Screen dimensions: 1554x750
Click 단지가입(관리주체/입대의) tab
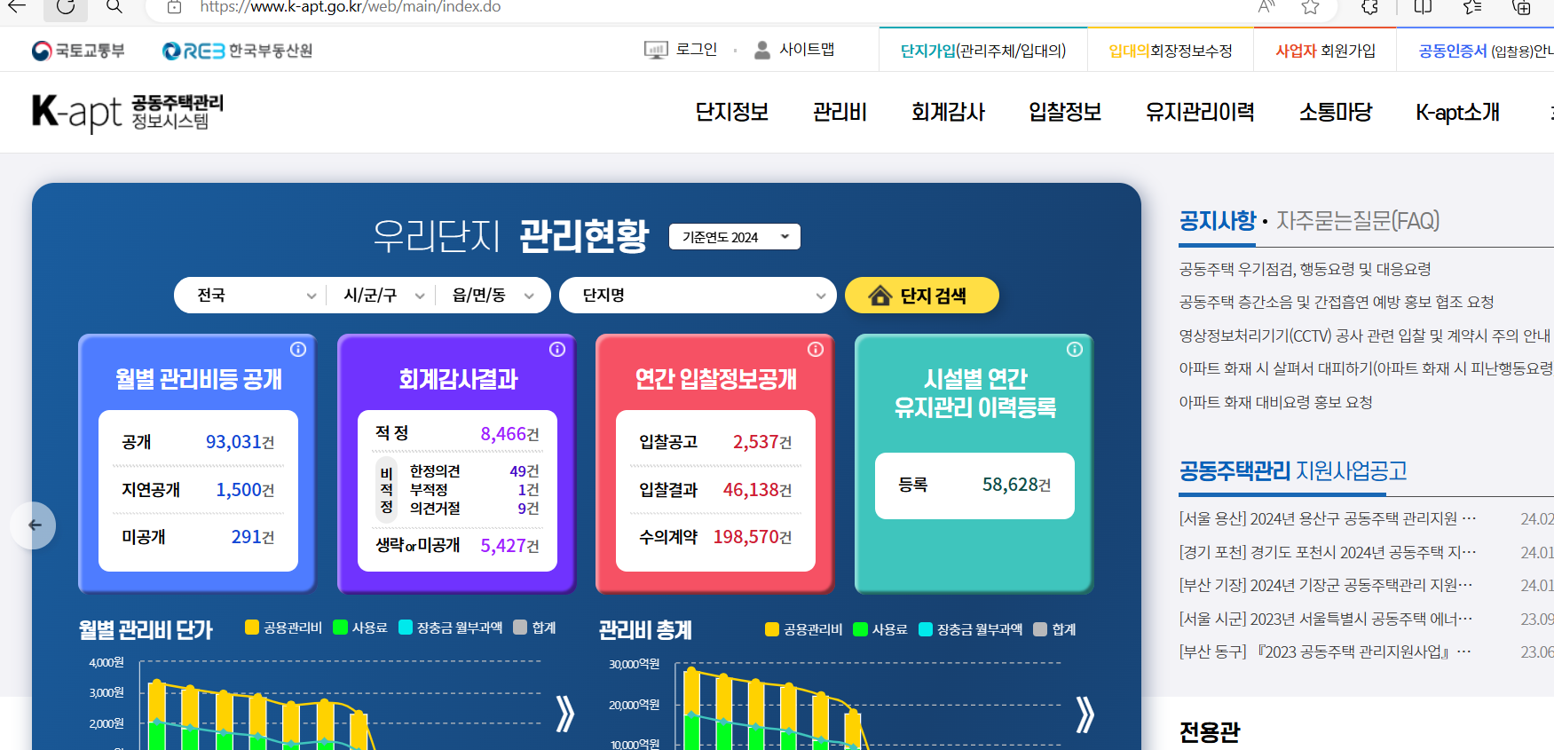tap(982, 51)
